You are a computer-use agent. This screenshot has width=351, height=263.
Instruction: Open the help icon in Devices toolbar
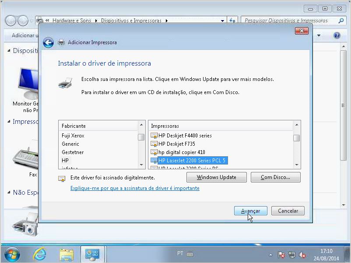click(x=337, y=35)
